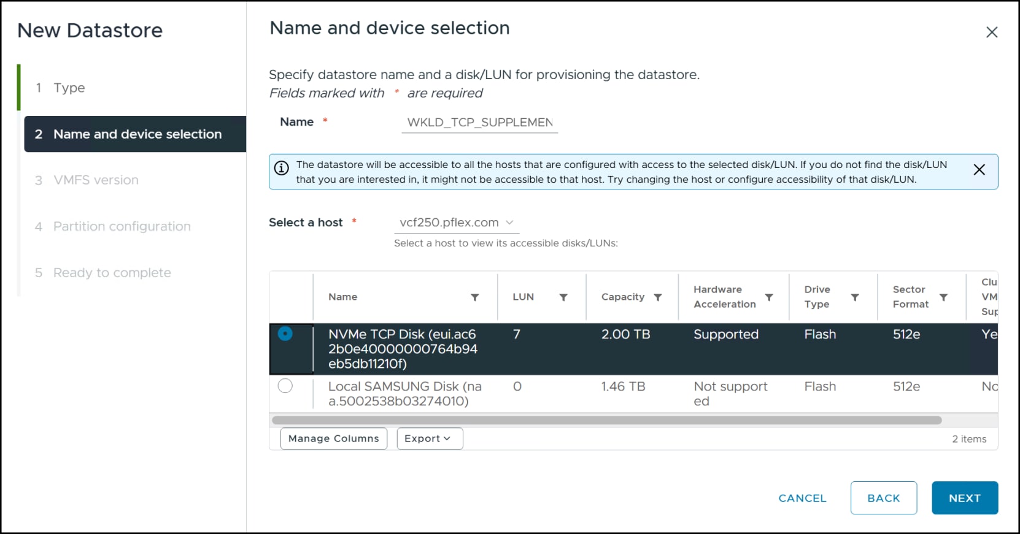
Task: Sort by the Capacity column header
Action: (x=623, y=297)
